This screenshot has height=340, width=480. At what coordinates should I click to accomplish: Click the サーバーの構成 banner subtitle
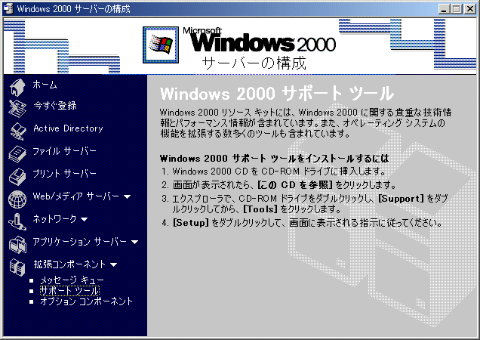point(254,63)
